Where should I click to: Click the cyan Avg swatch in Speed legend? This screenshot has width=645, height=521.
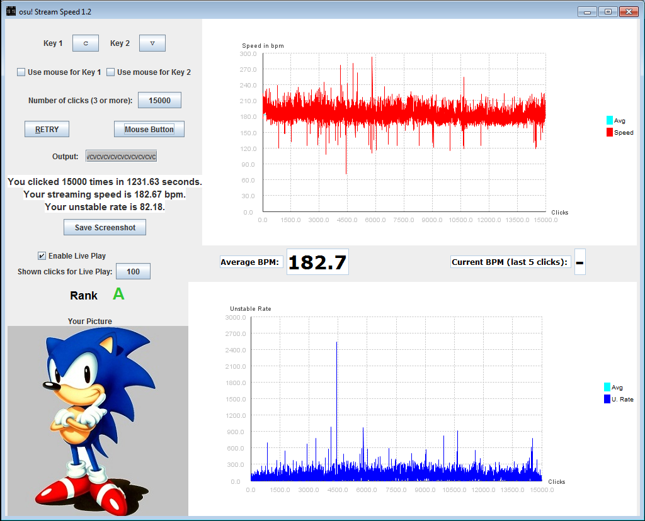click(x=609, y=120)
